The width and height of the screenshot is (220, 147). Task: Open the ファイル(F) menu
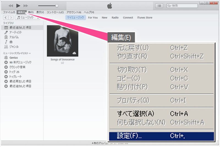9,12
